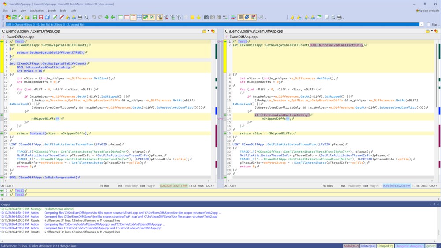
Task: Click the Undo arrow icon
Action: [x=94, y=18]
